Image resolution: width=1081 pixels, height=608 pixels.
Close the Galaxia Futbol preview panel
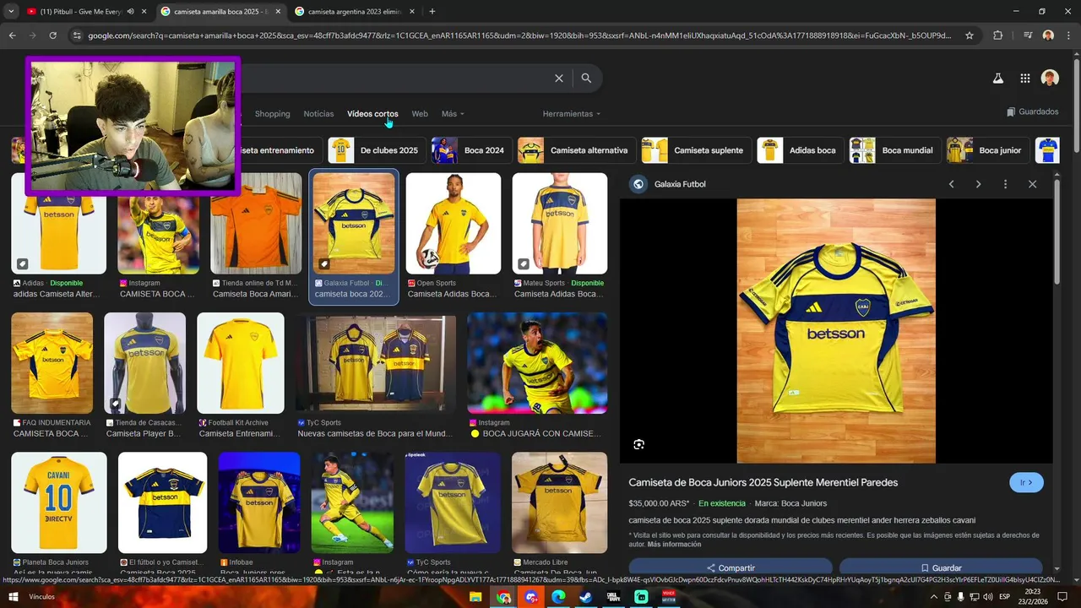click(x=1032, y=184)
